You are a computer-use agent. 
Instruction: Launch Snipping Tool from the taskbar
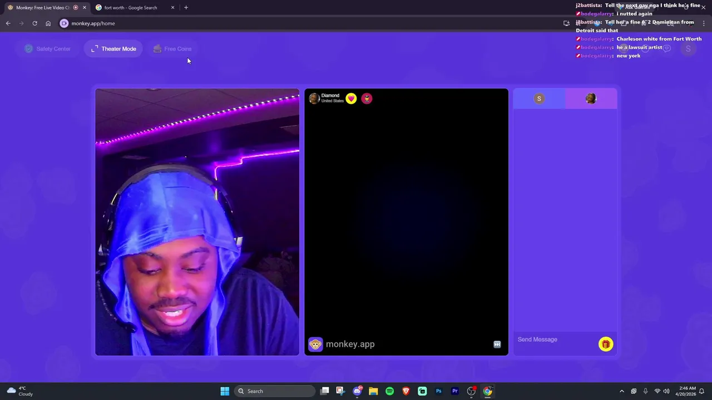click(340, 391)
